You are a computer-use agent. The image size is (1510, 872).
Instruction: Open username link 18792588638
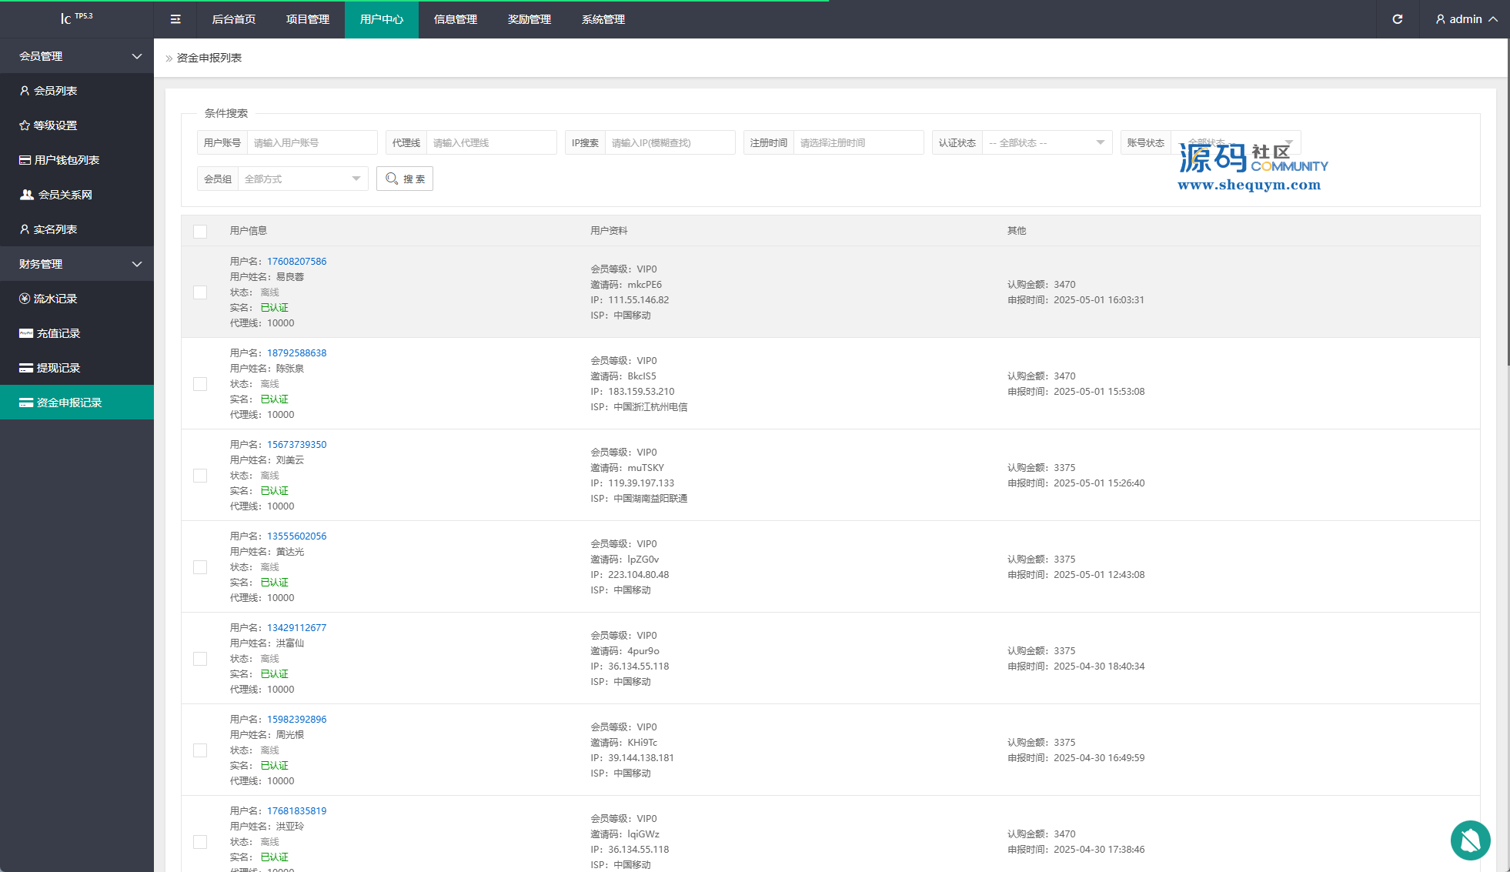(296, 353)
